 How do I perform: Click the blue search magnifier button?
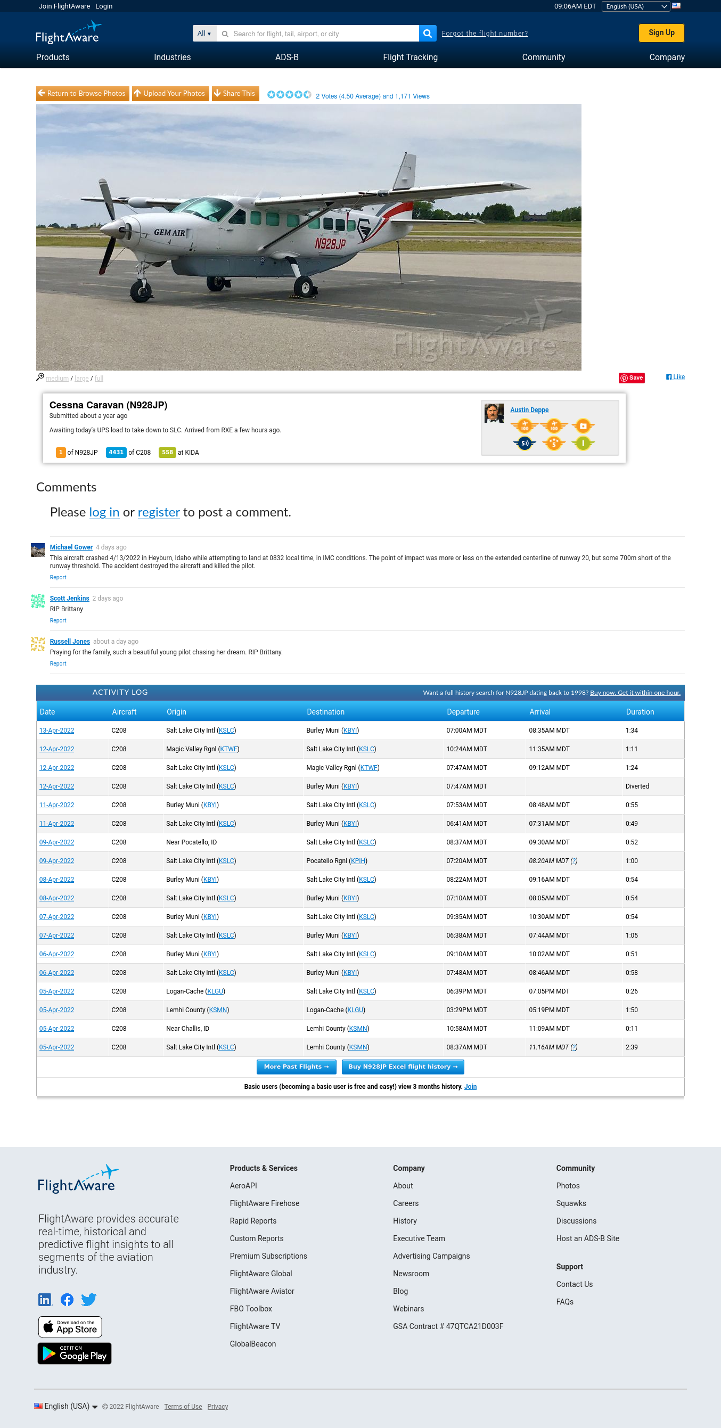click(427, 33)
